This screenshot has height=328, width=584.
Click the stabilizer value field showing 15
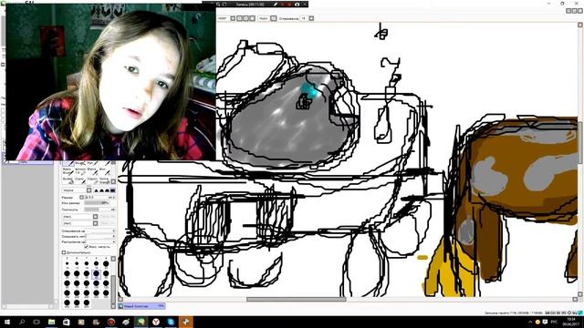(304, 18)
